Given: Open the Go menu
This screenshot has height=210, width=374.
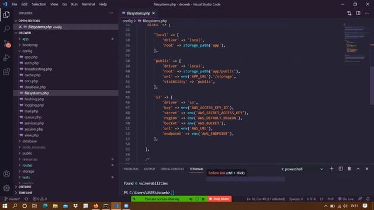Looking at the screenshot, I should (65, 4).
